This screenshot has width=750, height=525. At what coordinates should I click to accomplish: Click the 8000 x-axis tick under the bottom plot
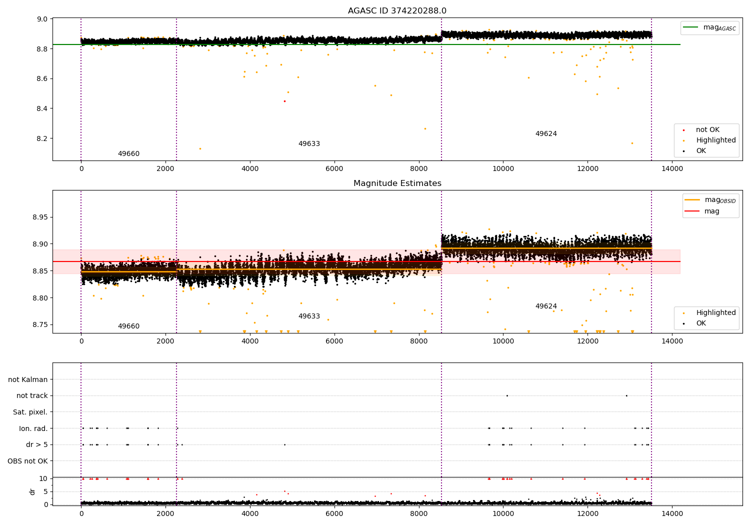tap(418, 514)
